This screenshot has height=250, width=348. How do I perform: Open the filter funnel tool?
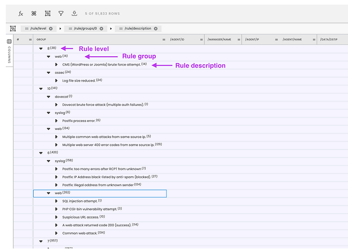61,14
